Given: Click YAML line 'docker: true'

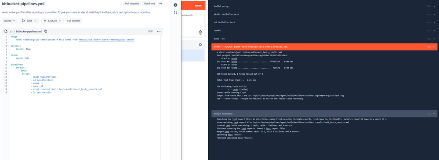Looking at the screenshot, I should click(23, 49).
